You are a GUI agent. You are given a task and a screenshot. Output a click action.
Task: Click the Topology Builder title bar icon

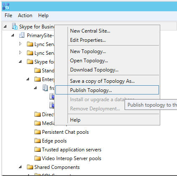coord(6,6)
